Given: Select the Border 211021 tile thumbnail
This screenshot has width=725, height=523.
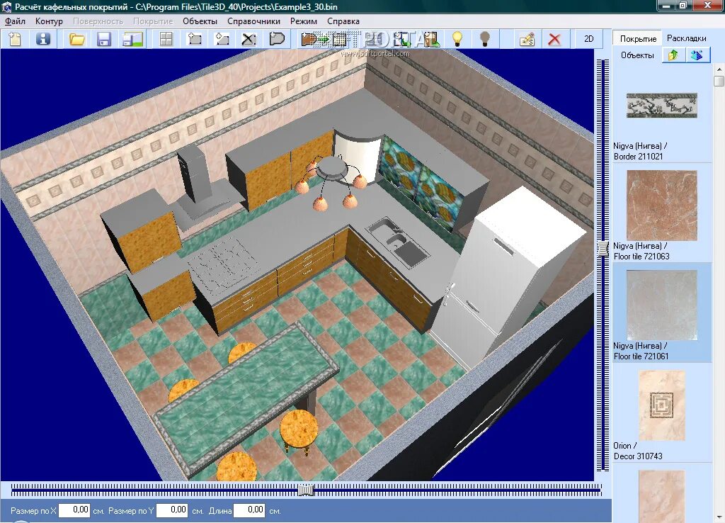Looking at the screenshot, I should click(662, 105).
